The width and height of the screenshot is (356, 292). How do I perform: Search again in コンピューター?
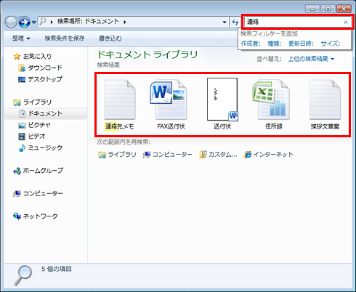tap(168, 154)
